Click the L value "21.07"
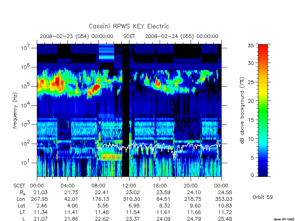295x221 pixels. 41,219
